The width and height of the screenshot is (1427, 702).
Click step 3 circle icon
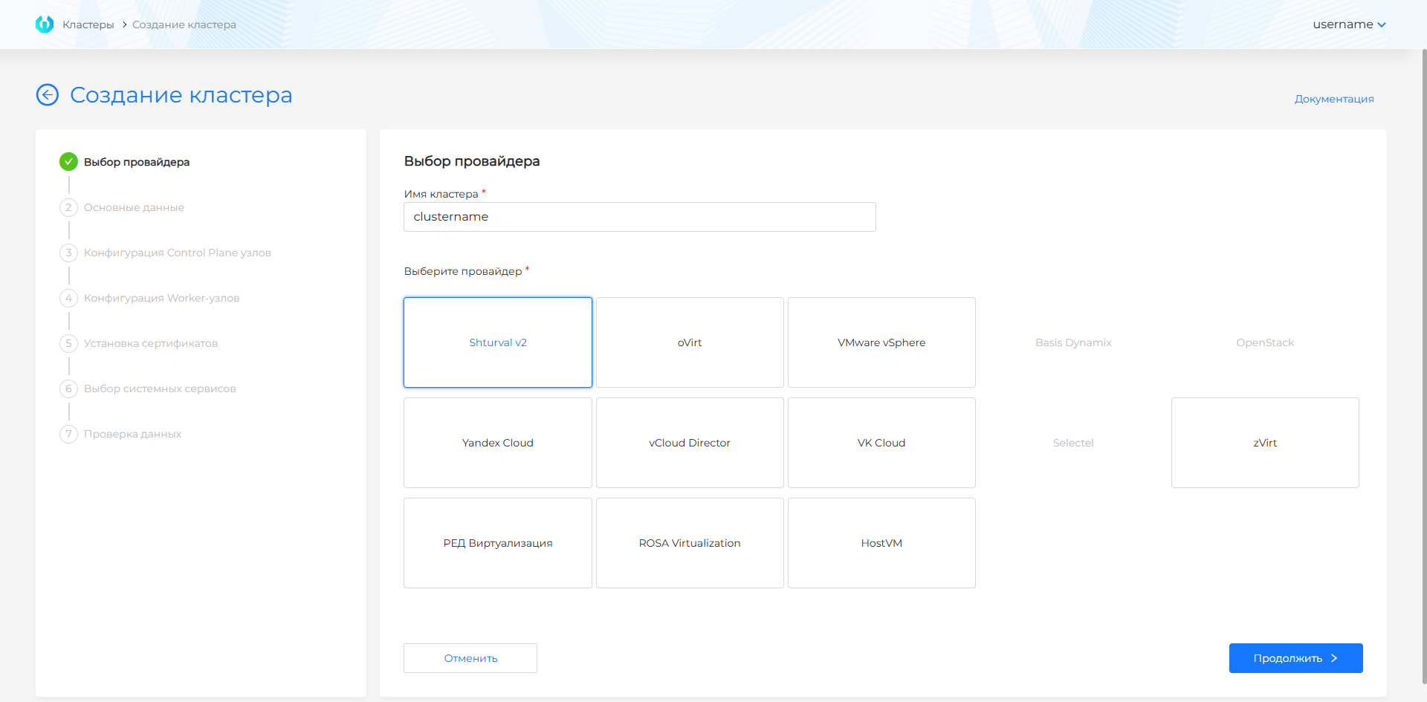tap(68, 253)
